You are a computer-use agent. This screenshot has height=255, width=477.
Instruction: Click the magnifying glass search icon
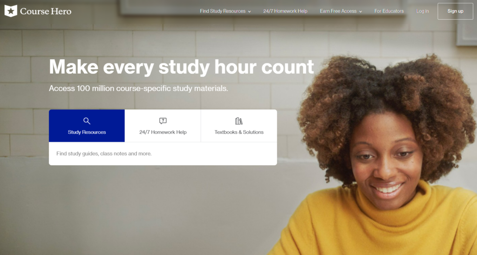pos(87,121)
